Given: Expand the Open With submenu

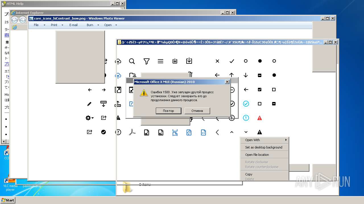Looking at the screenshot, I should pos(264,140).
